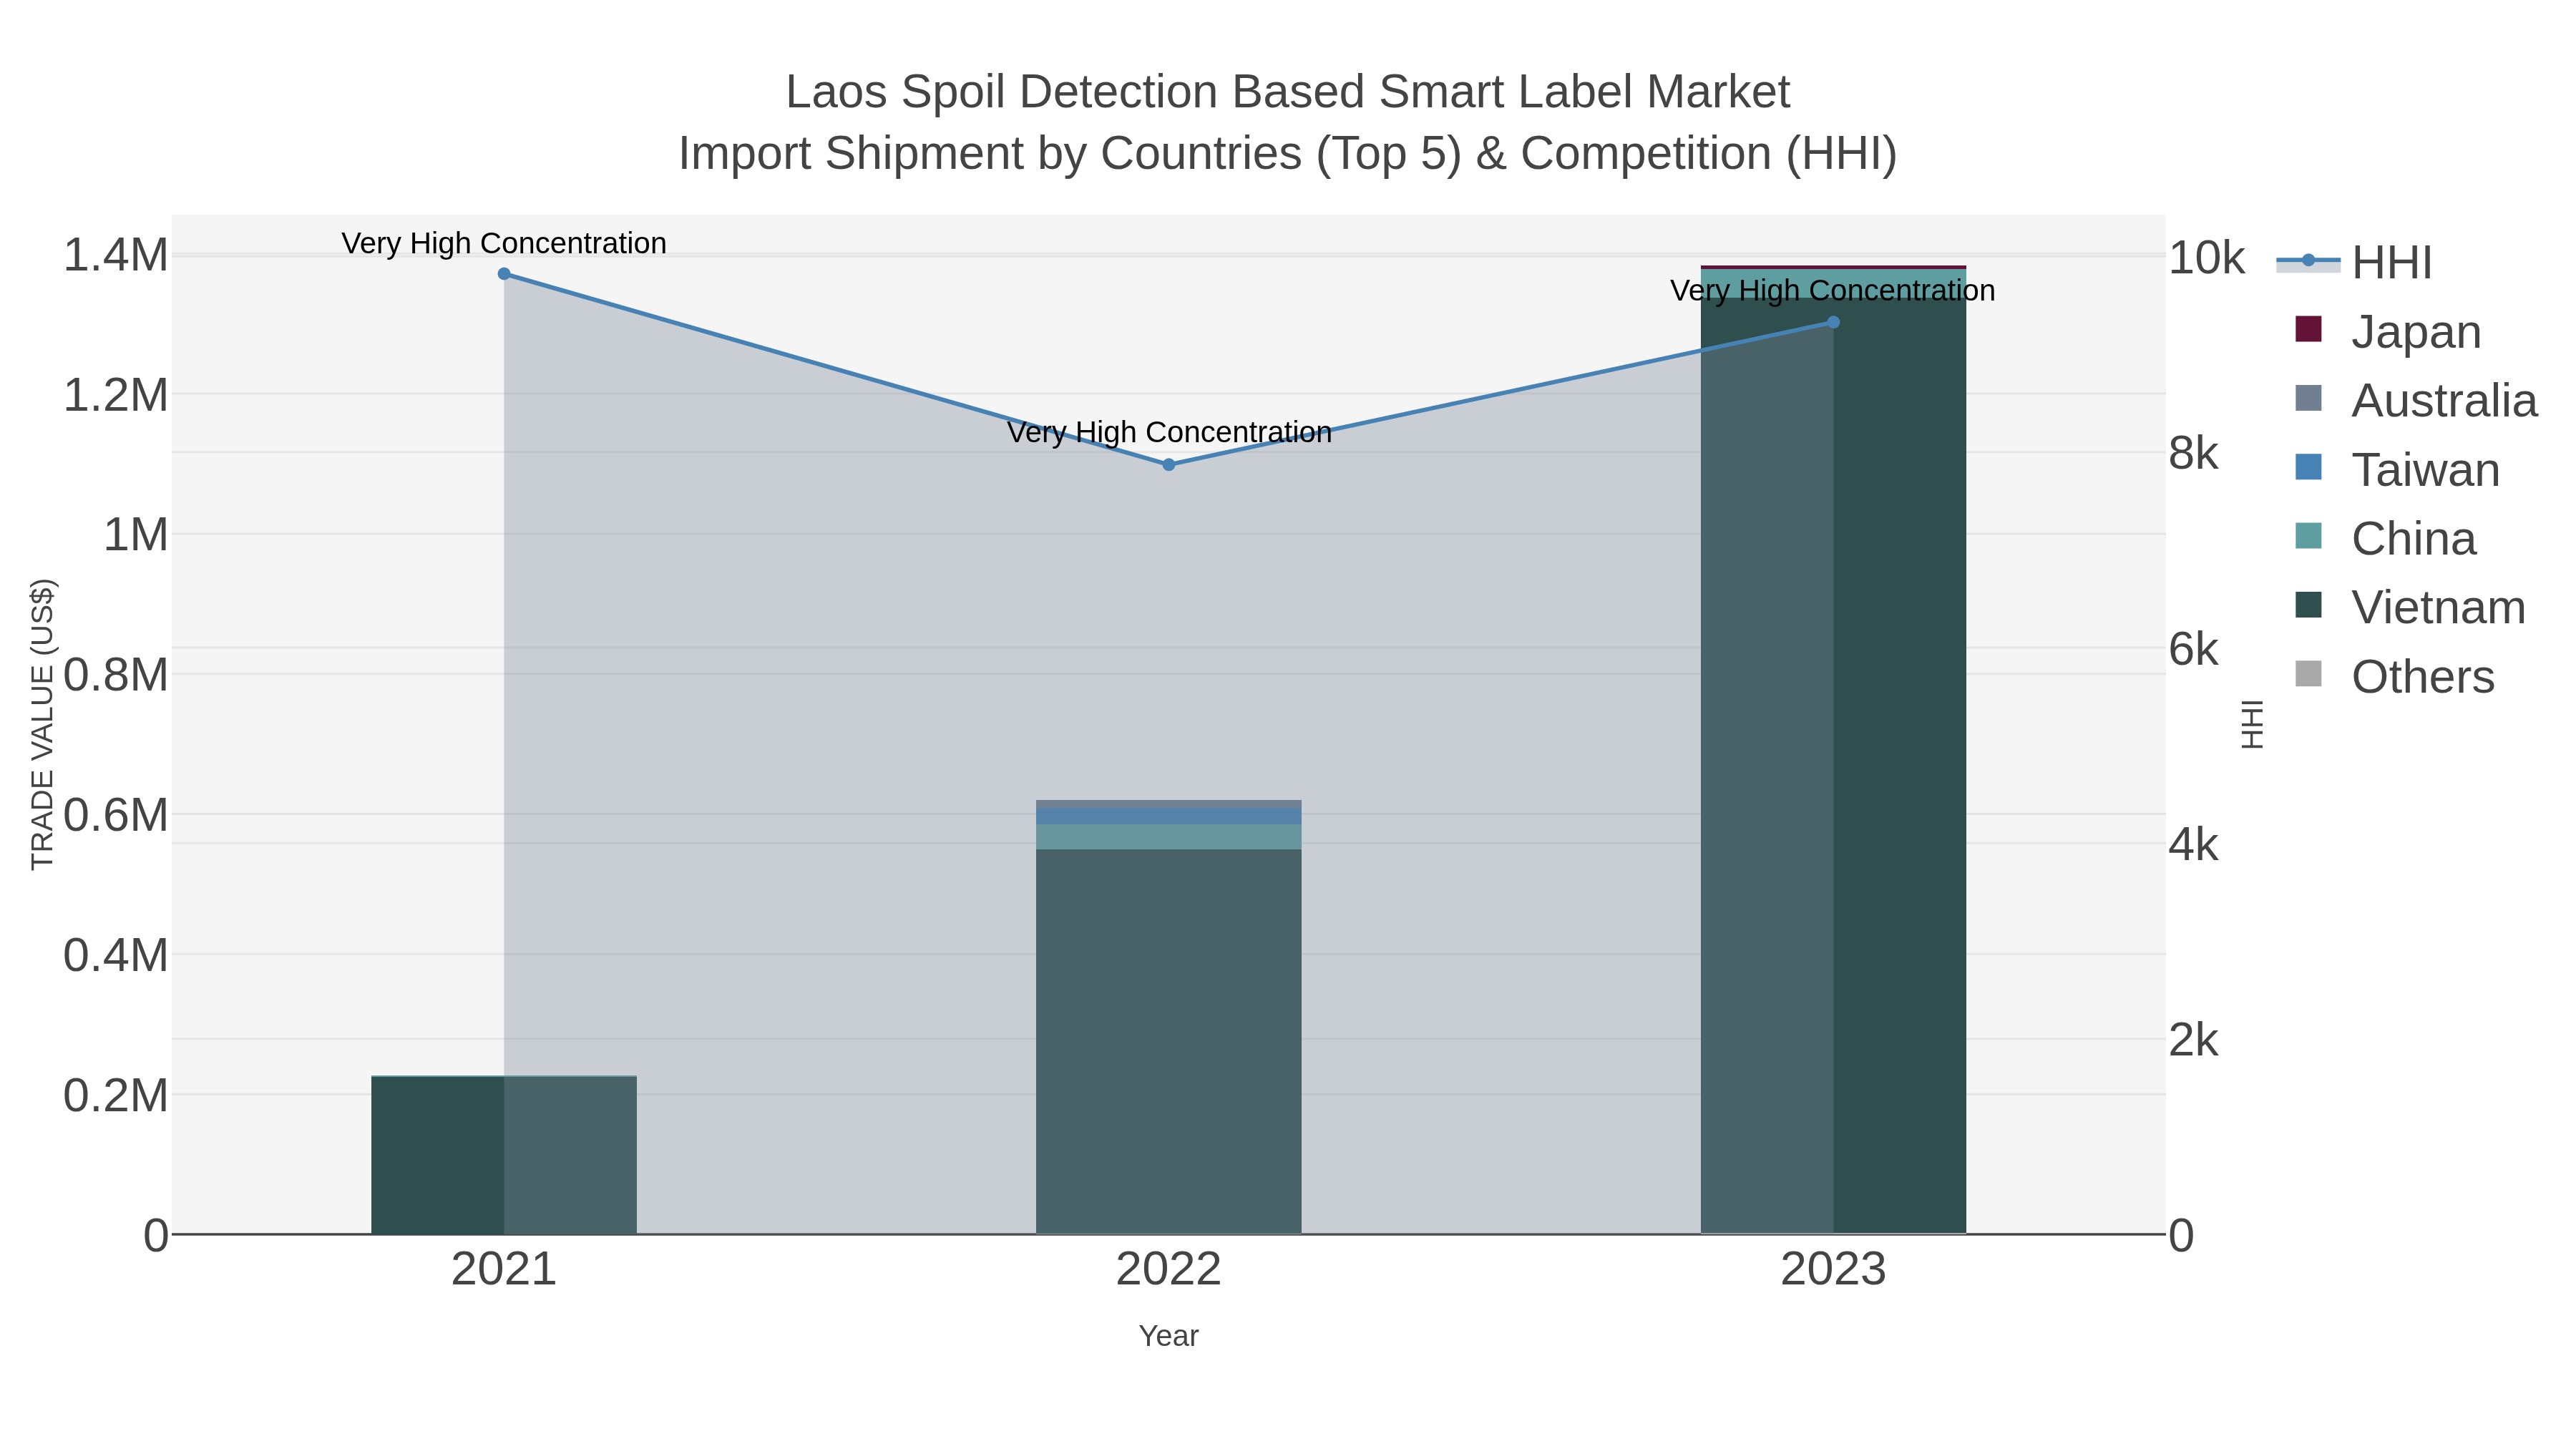Click the Australia gray-blue color swatch
Viewport: 2576px width, 1449px height.
(2308, 398)
